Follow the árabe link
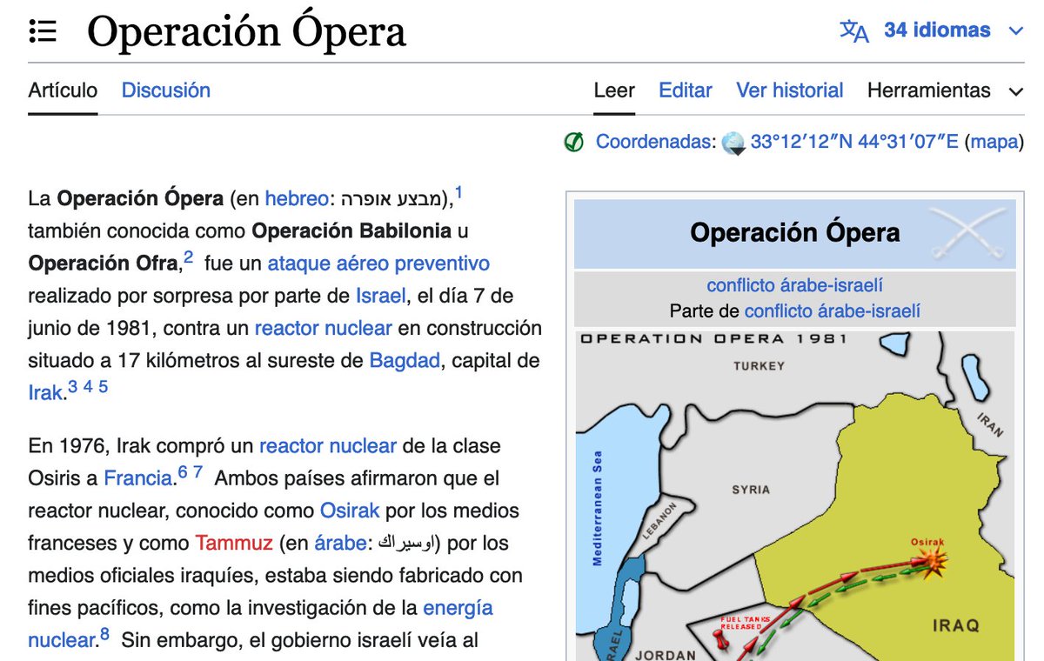 340,543
